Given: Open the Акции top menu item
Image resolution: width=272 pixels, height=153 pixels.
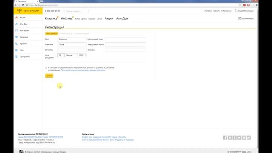Looking at the screenshot, I should click(x=109, y=18).
